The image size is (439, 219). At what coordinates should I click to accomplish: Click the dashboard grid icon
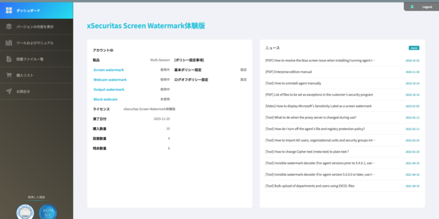(9, 10)
